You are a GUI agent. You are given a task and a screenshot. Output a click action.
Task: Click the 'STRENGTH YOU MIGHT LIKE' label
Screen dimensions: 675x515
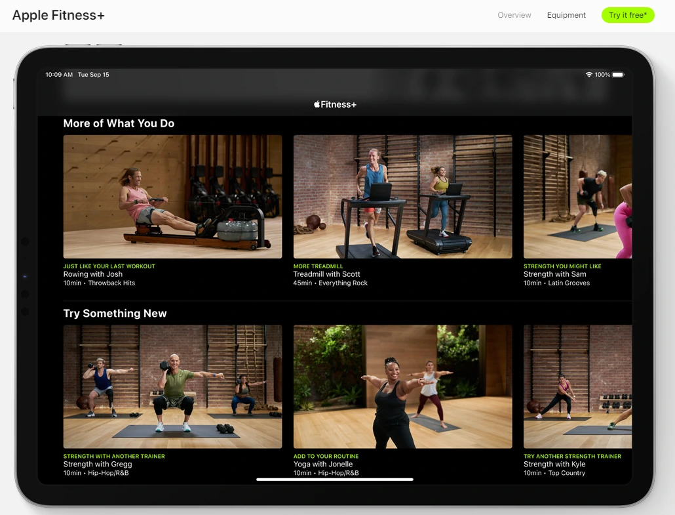(x=563, y=266)
